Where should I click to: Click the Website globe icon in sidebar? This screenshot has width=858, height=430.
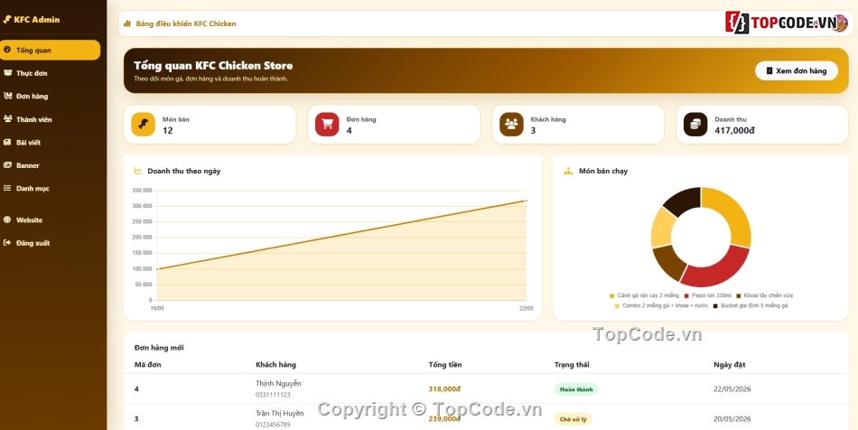point(7,220)
